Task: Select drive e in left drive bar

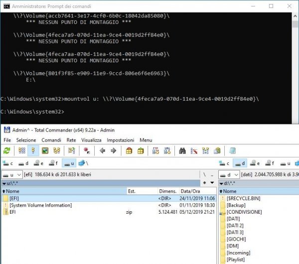Action: click(x=38, y=163)
